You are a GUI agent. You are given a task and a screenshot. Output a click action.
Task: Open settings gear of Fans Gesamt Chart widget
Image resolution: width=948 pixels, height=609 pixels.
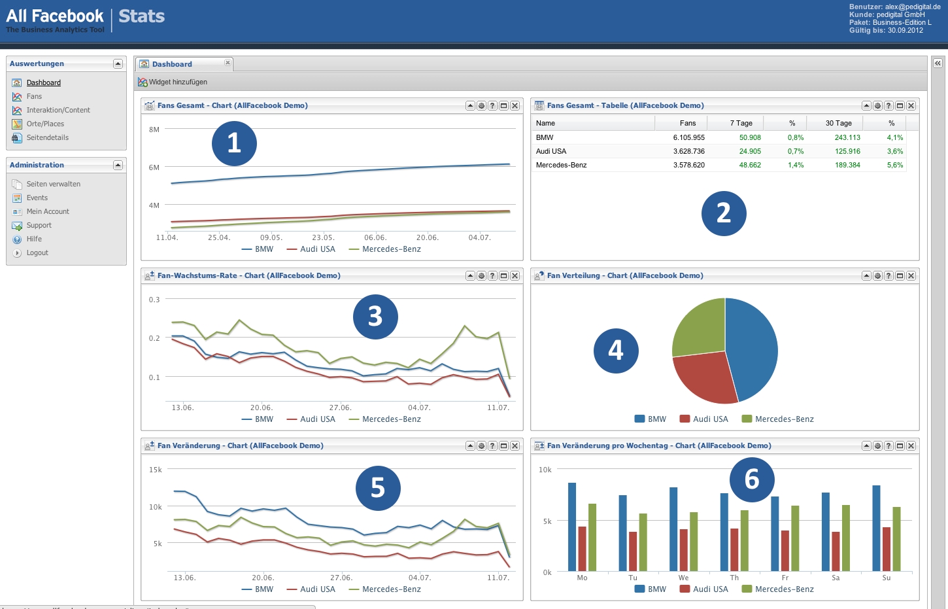[481, 105]
